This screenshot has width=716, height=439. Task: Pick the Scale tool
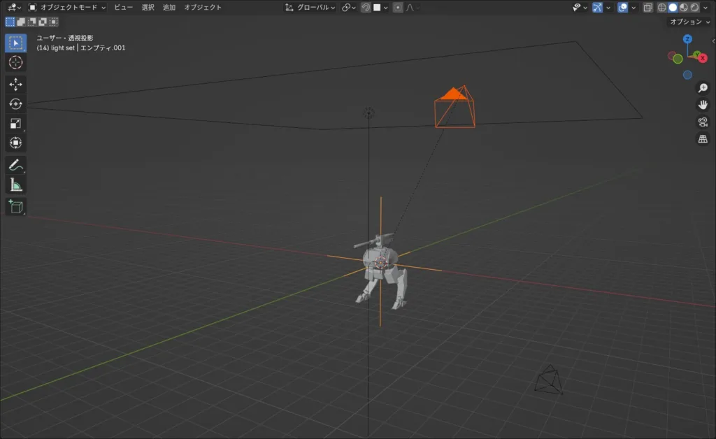[x=15, y=123]
